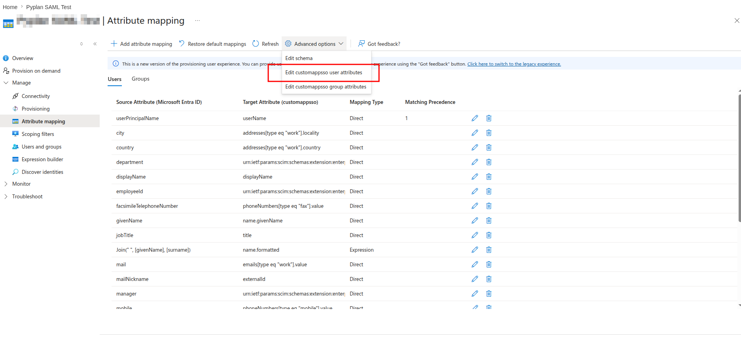Edit the manager attribute mapping
Image resolution: width=741 pixels, height=339 pixels.
[475, 294]
